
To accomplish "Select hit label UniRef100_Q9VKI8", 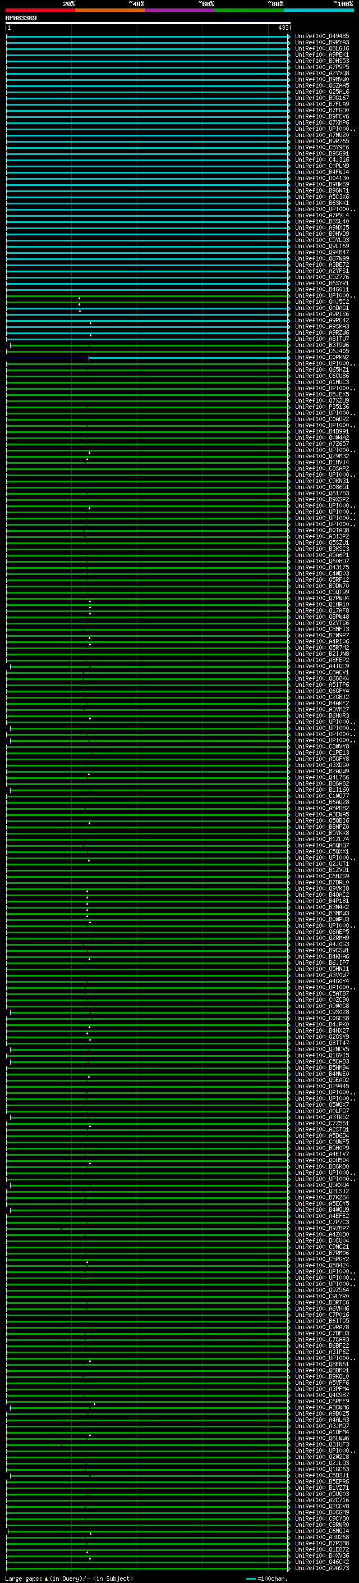I will (x=322, y=888).
